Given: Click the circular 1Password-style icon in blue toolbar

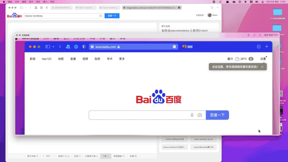Looking at the screenshot, I should 76,47.
